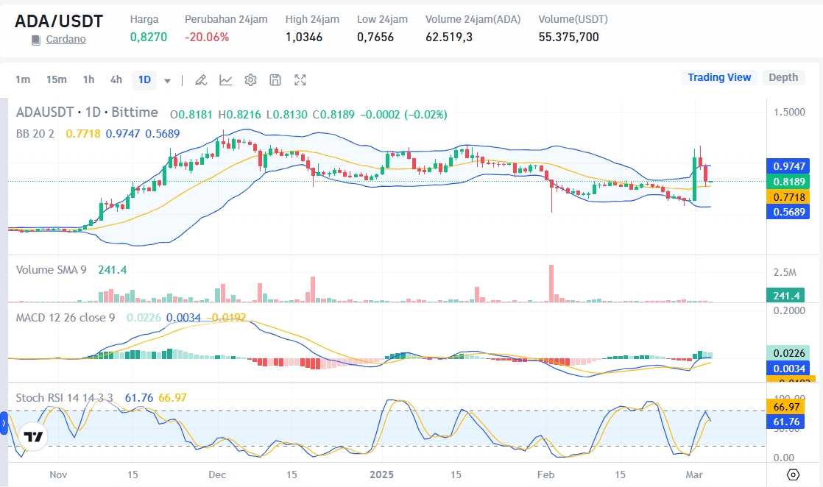Select the 15m timeframe

[x=56, y=79]
